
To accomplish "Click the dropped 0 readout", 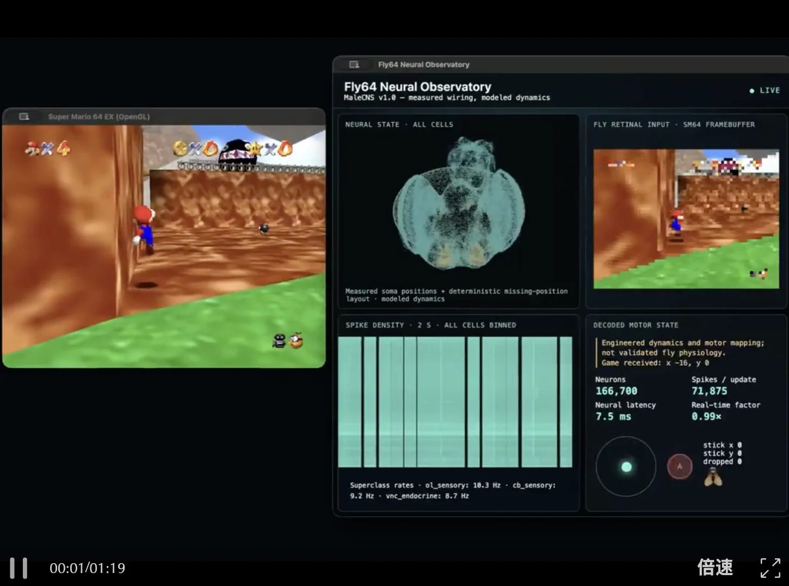I will (x=722, y=462).
